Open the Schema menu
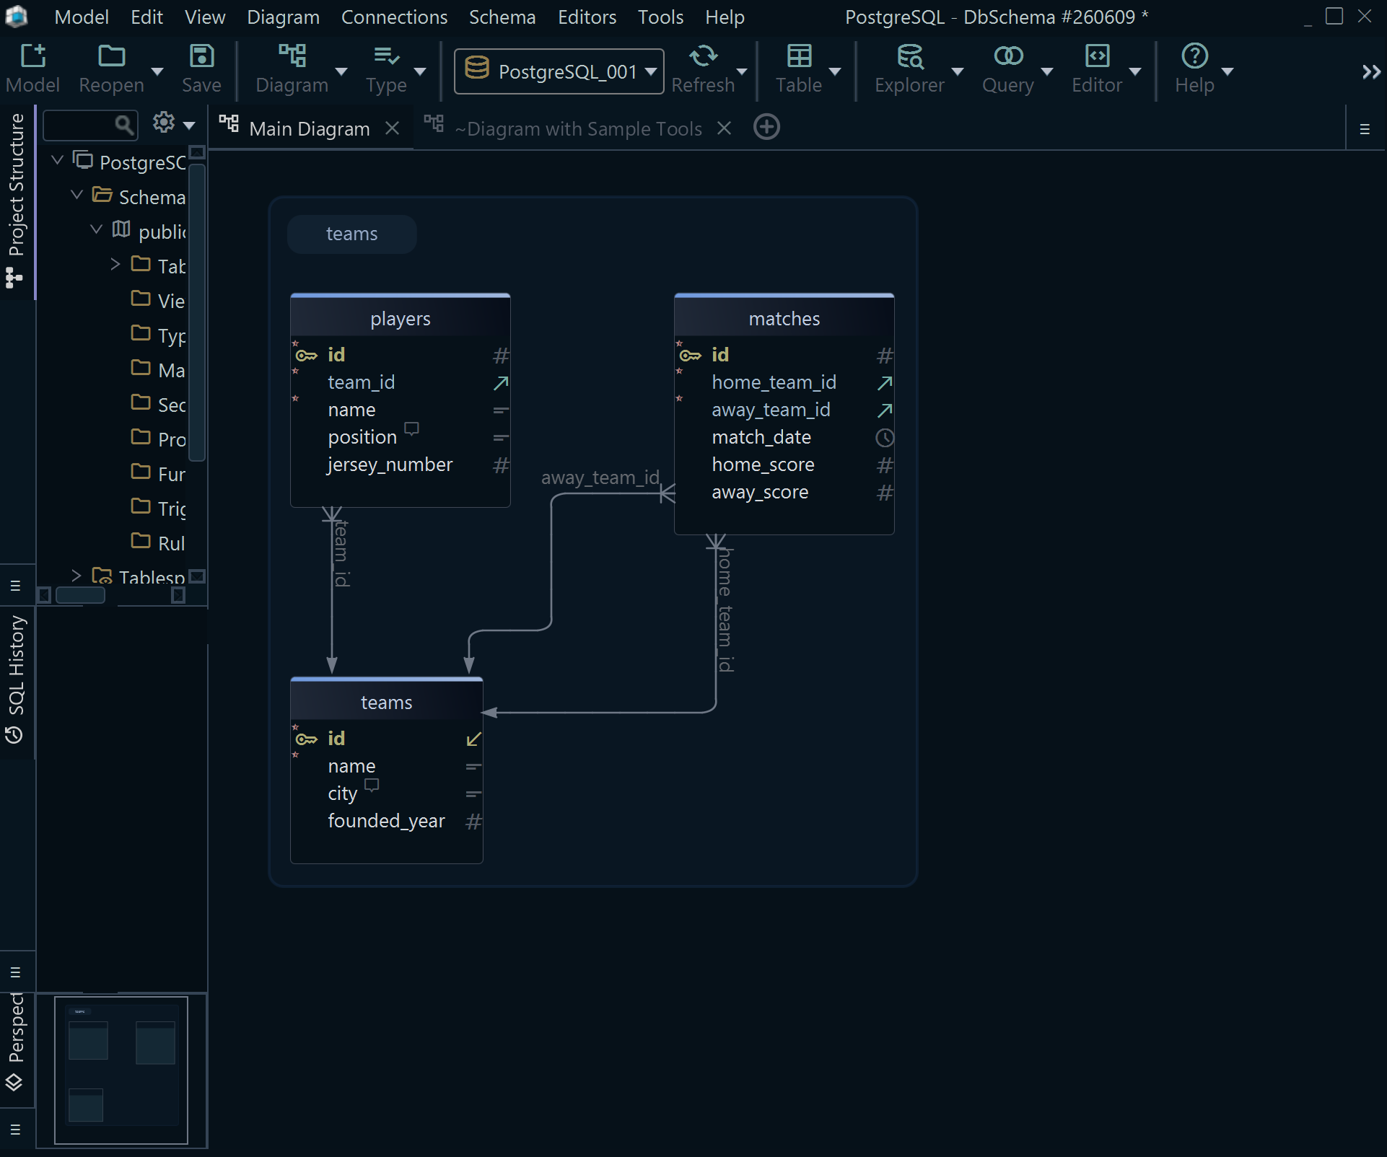The height and width of the screenshot is (1157, 1387). (502, 17)
